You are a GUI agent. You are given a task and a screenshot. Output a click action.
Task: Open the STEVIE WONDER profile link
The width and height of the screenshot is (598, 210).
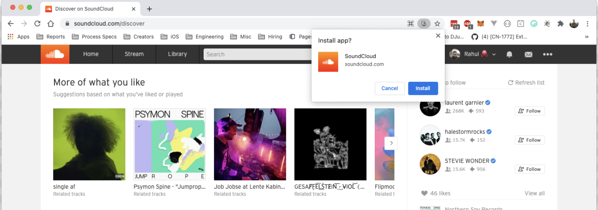467,161
